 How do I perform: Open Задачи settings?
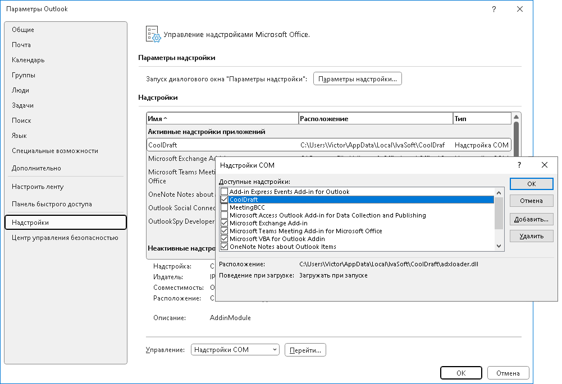click(x=66, y=105)
